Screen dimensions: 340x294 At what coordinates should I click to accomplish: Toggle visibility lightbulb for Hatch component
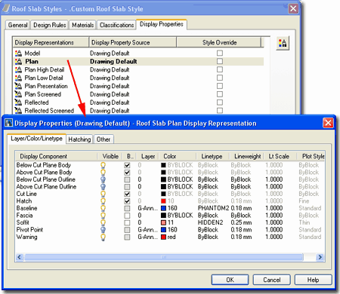point(103,201)
